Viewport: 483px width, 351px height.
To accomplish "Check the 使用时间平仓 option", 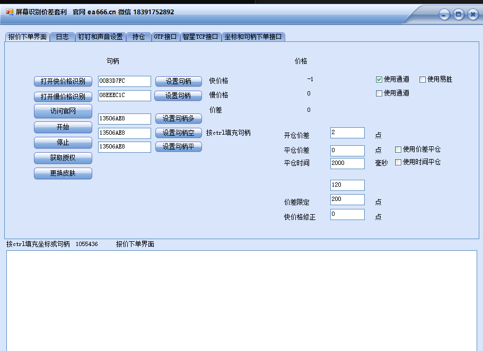I will point(398,162).
